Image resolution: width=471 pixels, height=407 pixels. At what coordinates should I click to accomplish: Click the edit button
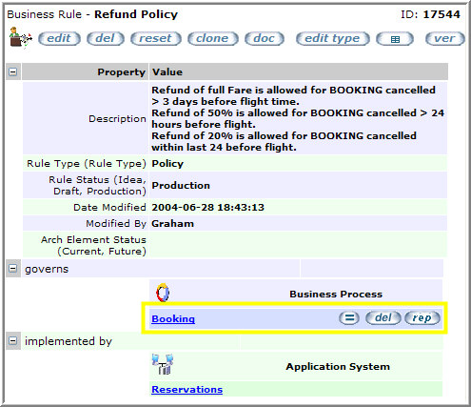[x=59, y=38]
